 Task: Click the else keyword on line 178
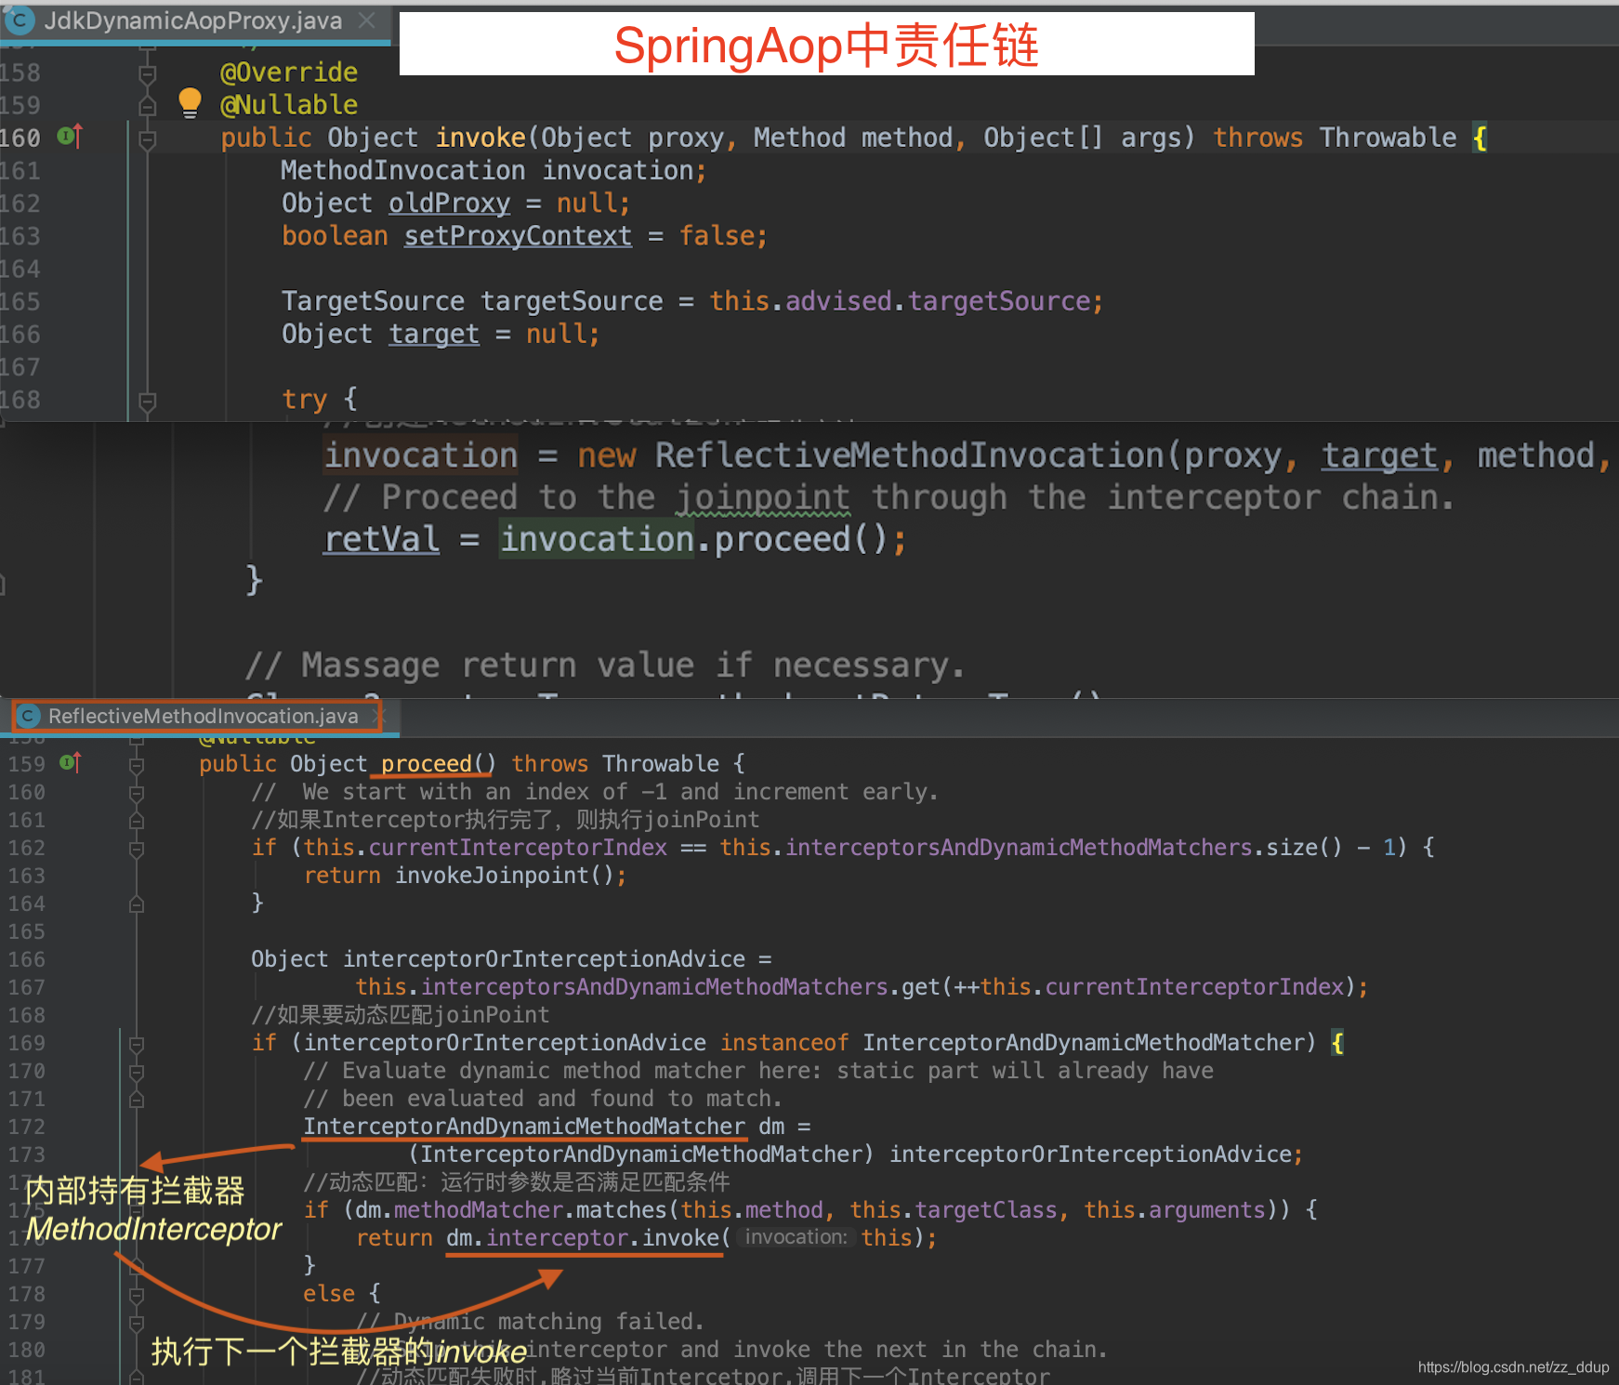point(329,1293)
